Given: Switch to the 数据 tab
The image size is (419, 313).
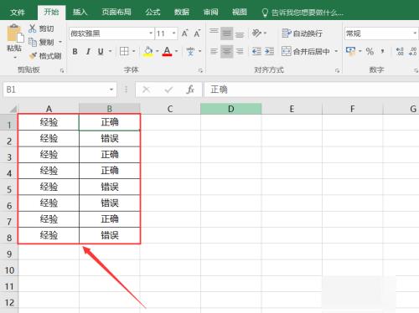Looking at the screenshot, I should pyautogui.click(x=182, y=13).
